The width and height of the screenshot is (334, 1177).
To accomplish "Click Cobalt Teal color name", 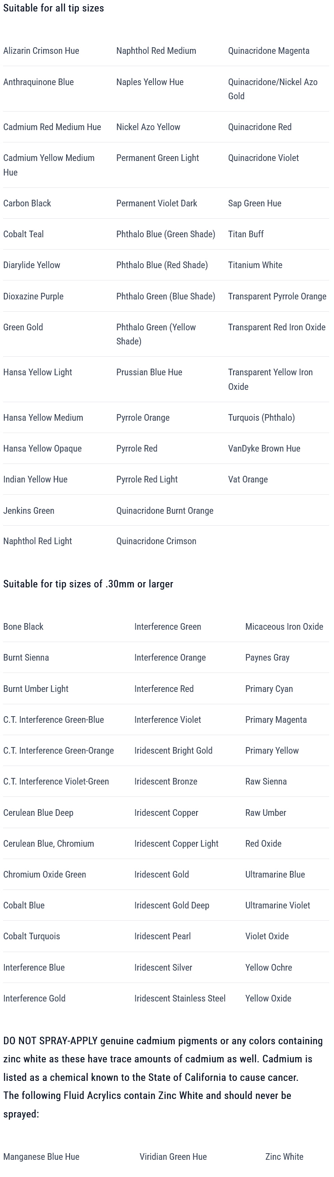I will pyautogui.click(x=24, y=234).
